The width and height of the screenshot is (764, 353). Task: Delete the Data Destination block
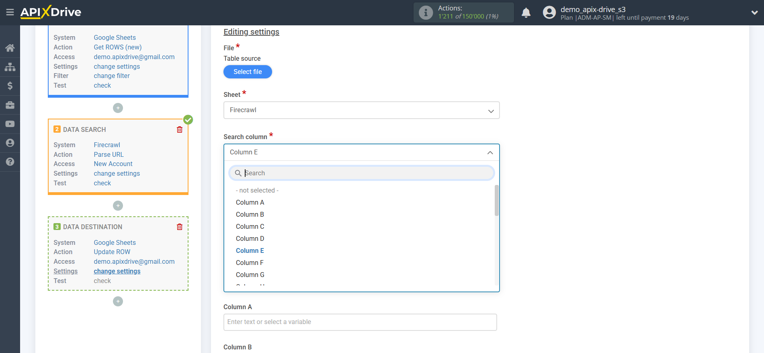click(x=180, y=227)
